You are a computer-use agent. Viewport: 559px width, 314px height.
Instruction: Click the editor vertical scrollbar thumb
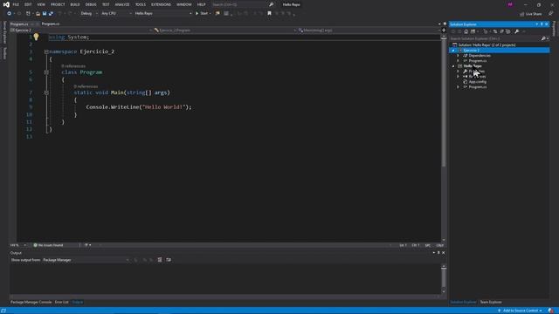pos(444,103)
